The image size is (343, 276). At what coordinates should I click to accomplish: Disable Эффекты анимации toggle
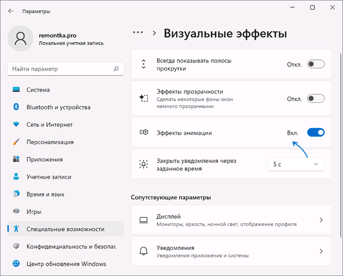tap(316, 132)
